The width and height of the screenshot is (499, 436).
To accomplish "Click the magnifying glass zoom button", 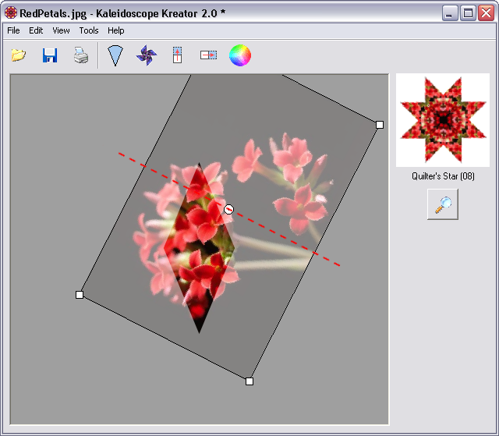I will click(x=443, y=204).
